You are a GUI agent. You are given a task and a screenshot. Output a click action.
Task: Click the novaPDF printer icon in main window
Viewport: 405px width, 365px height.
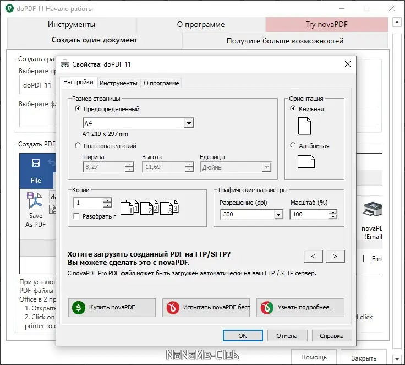click(x=373, y=209)
